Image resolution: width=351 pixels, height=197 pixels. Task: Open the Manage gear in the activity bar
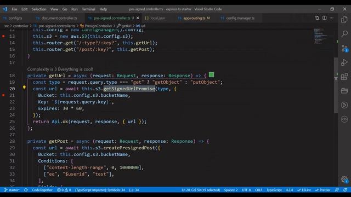(344, 179)
